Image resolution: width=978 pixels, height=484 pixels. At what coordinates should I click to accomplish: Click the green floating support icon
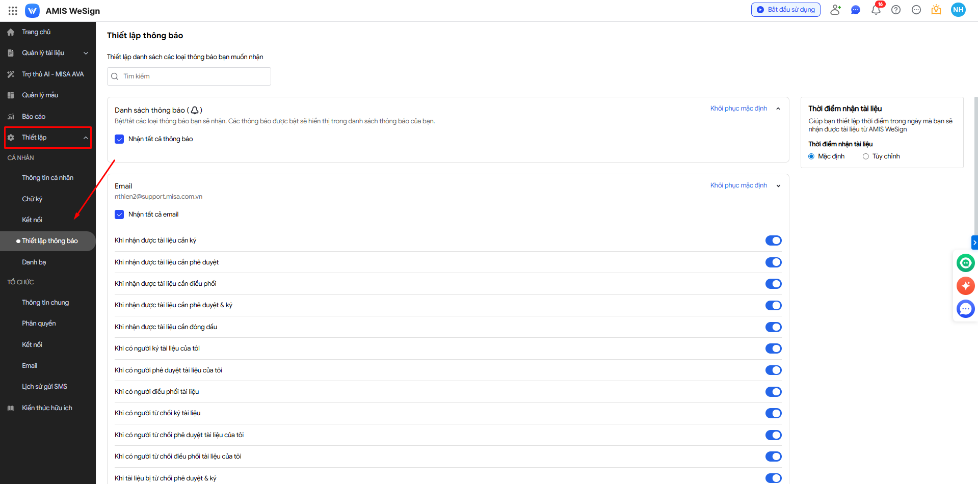(965, 263)
